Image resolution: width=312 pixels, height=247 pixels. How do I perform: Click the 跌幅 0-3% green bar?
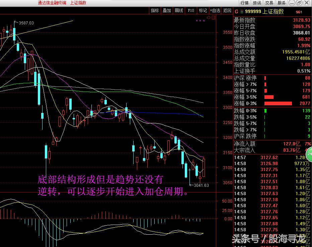pos(265,111)
